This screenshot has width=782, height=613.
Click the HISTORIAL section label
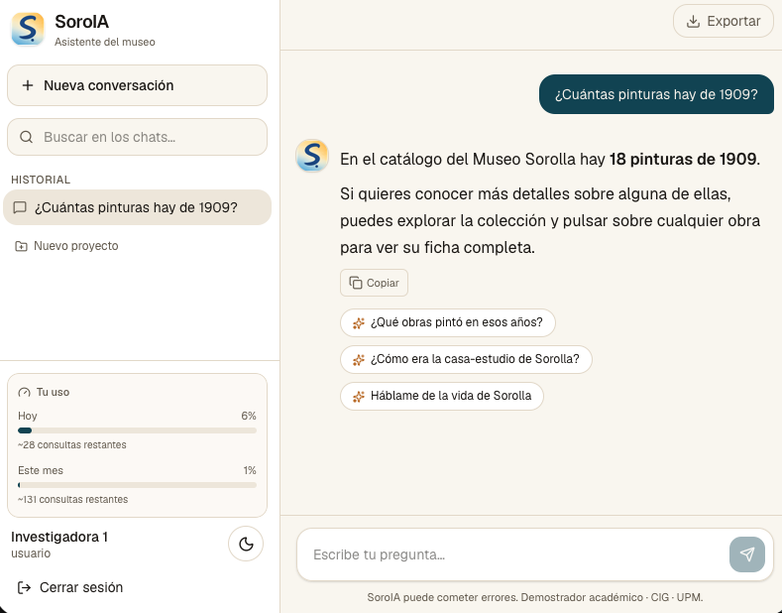[41, 180]
